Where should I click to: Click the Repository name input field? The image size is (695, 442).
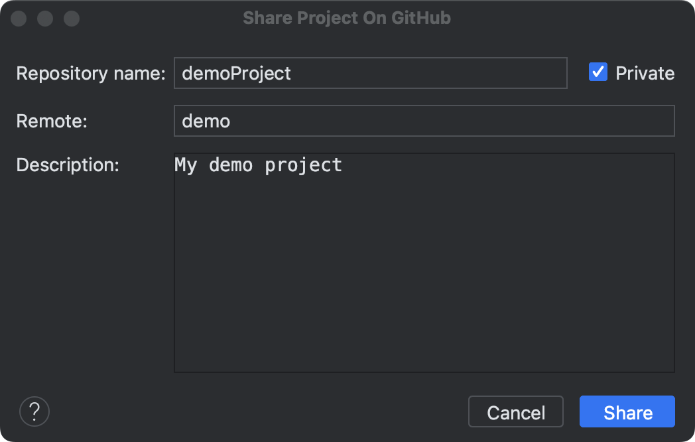[370, 73]
